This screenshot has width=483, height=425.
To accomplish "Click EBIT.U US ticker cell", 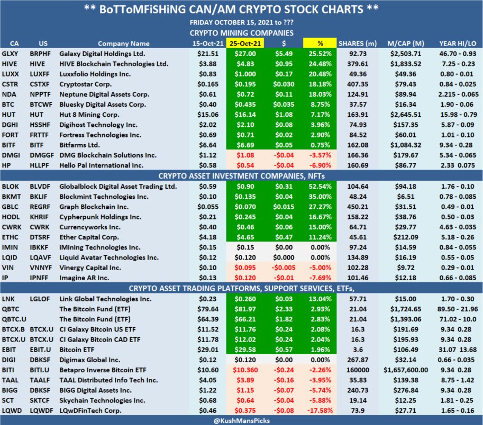I will coord(40,350).
